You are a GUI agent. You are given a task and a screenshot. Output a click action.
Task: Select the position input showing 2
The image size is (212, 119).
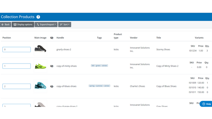17,86
